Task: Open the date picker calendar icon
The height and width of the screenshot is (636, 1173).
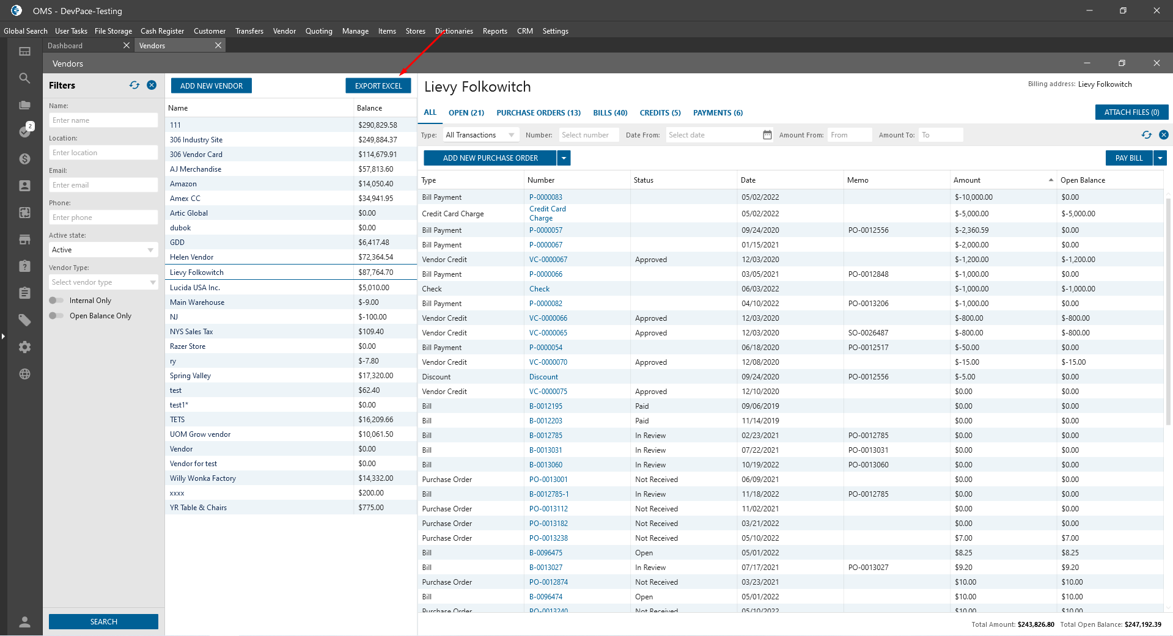Action: (767, 135)
